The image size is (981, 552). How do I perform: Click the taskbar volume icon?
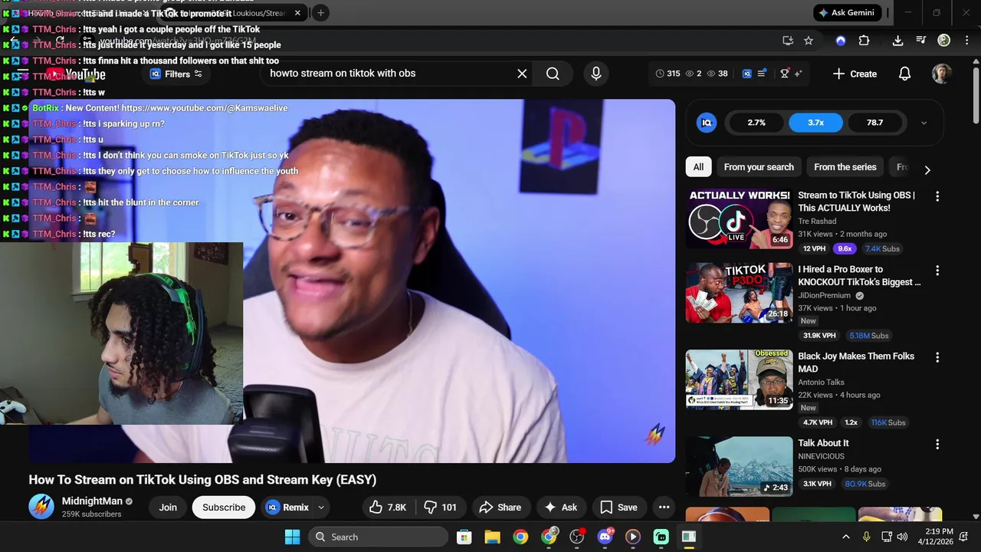coord(902,537)
